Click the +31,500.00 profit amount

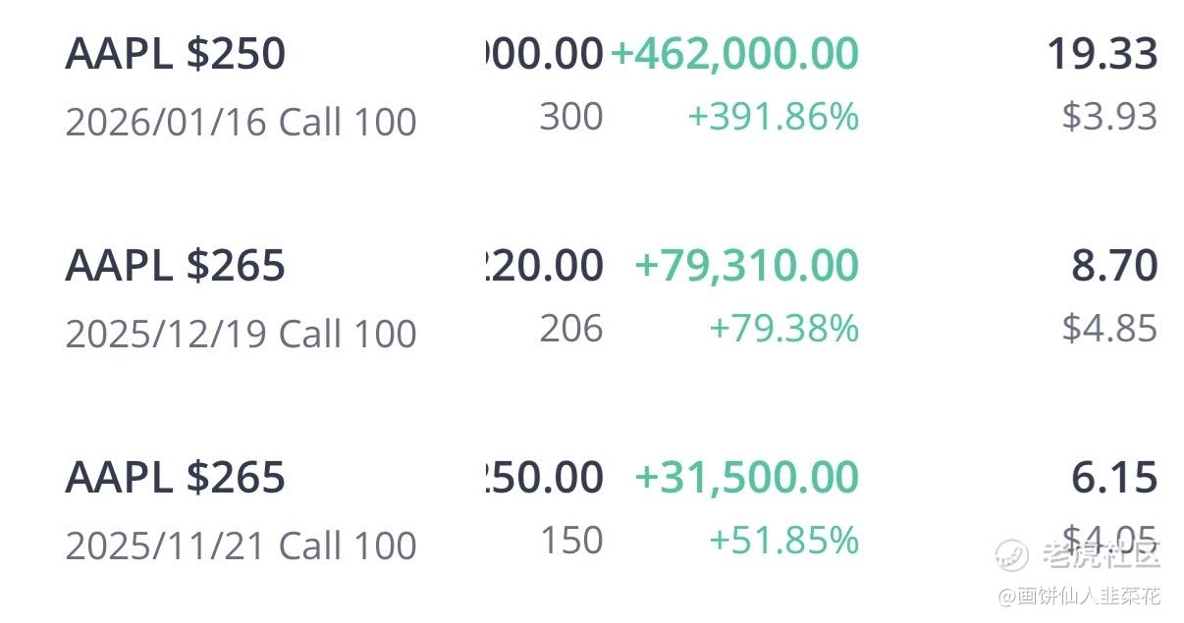pos(746,478)
